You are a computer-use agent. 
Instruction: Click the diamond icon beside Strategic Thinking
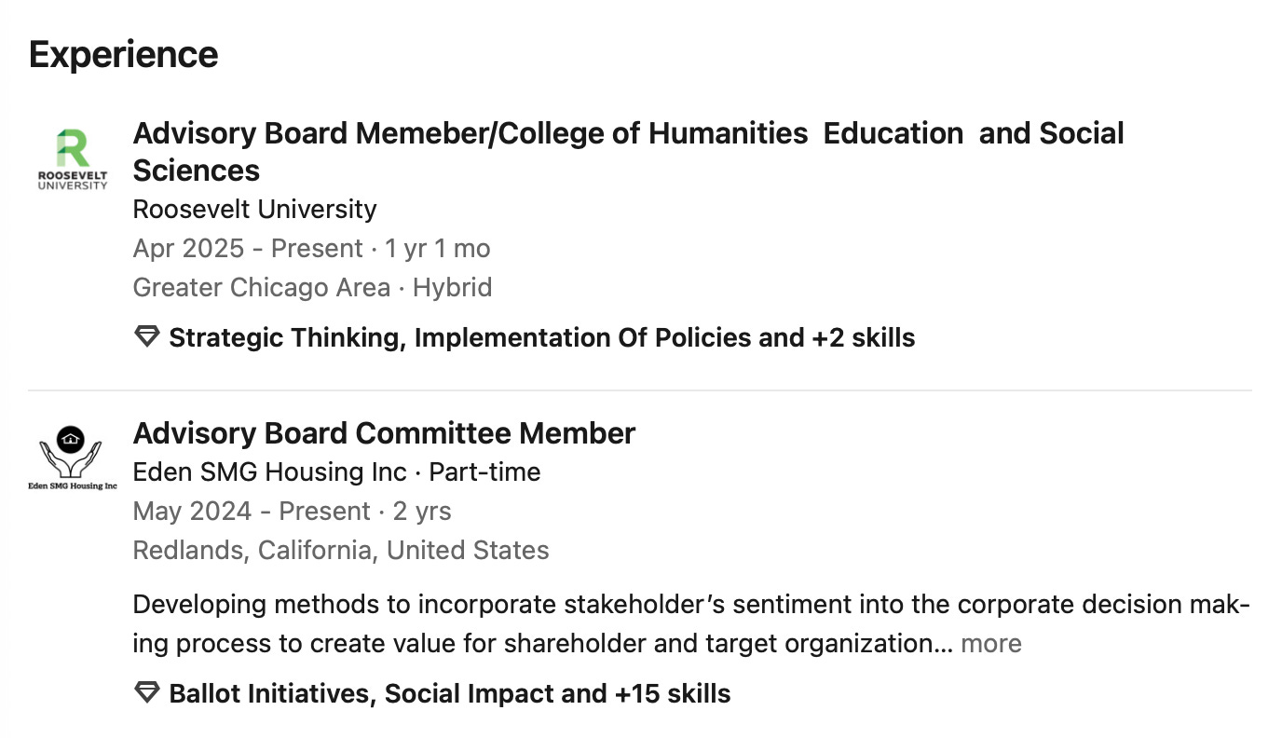[147, 337]
